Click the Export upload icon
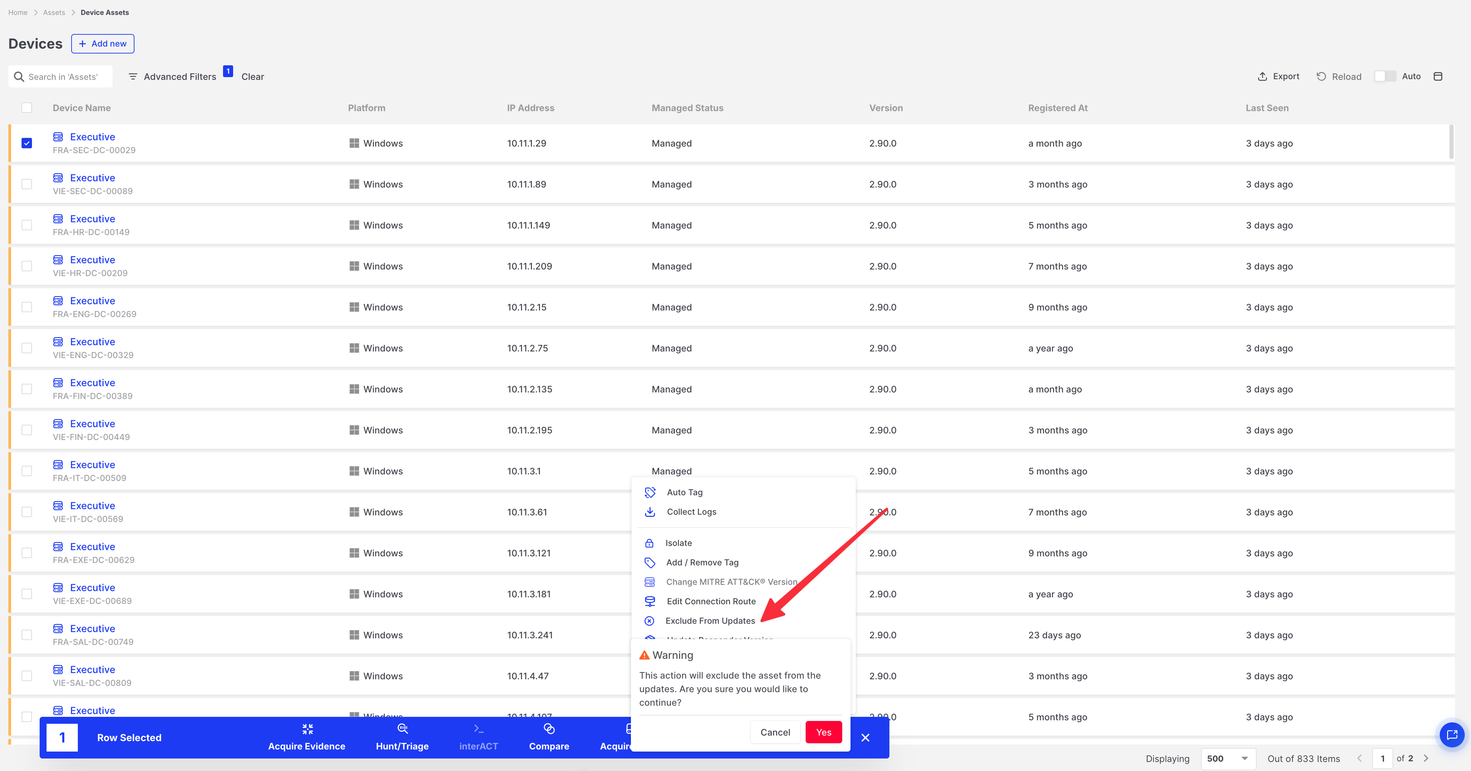 [1262, 76]
